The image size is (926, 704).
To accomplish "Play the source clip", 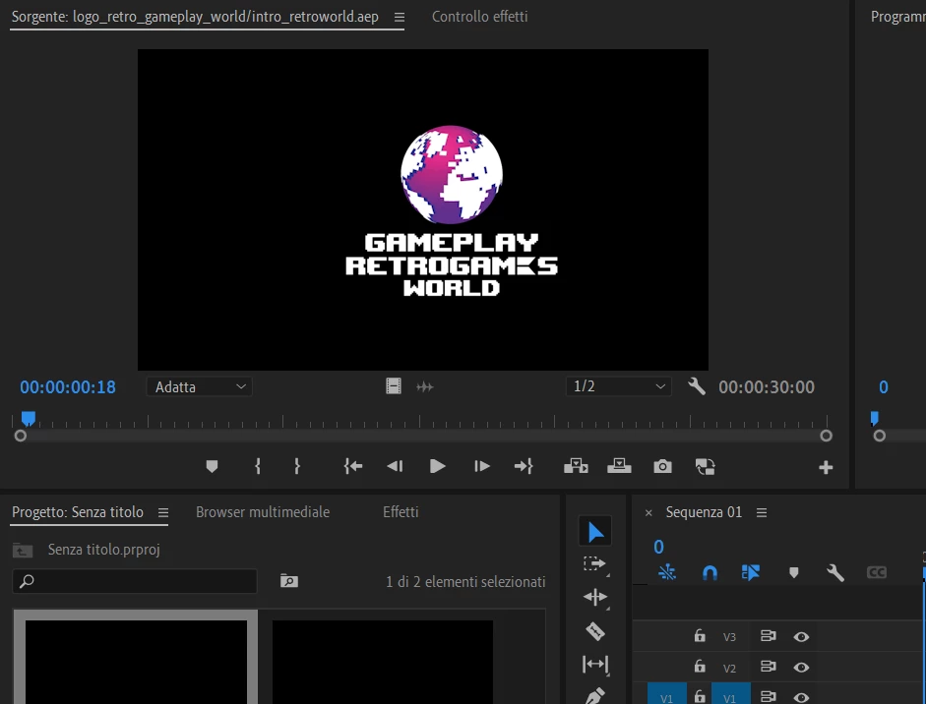I will [438, 467].
